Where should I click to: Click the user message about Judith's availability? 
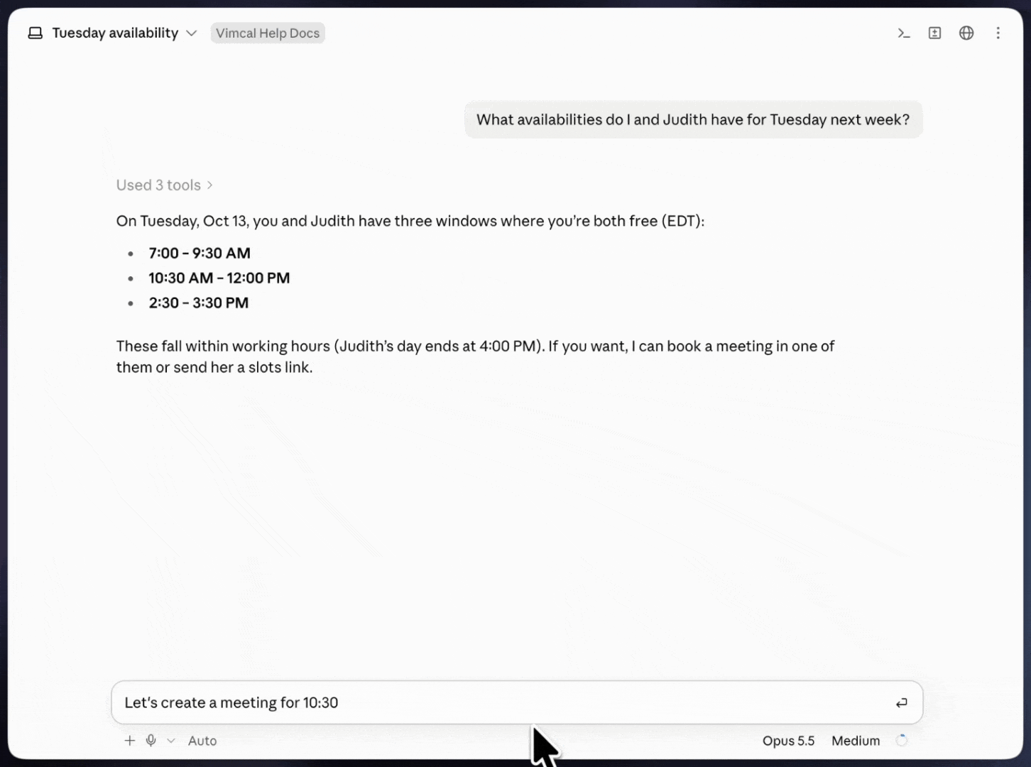click(x=693, y=119)
